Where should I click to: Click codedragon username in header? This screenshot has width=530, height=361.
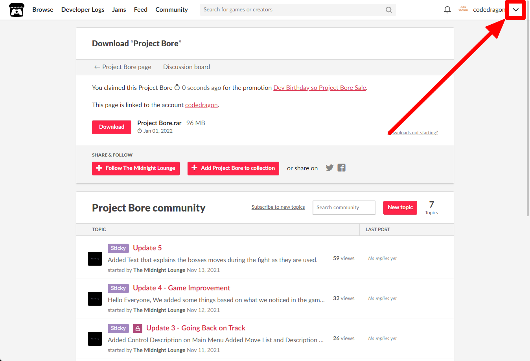click(489, 10)
